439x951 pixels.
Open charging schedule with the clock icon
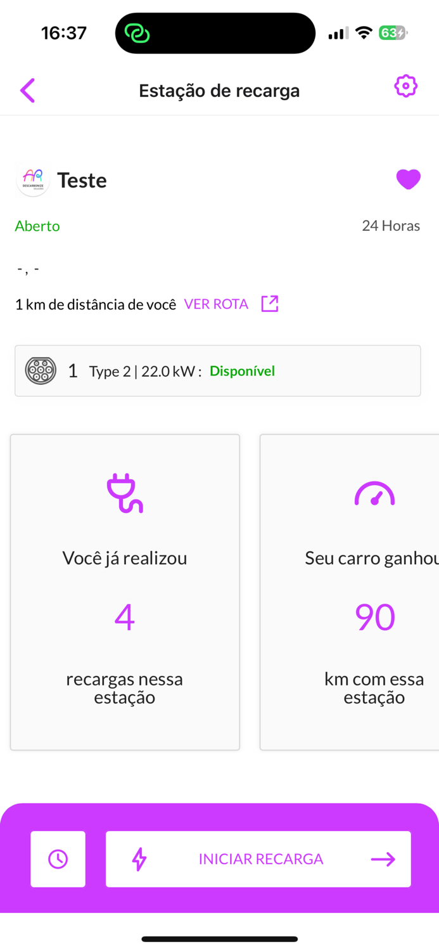[x=58, y=859]
